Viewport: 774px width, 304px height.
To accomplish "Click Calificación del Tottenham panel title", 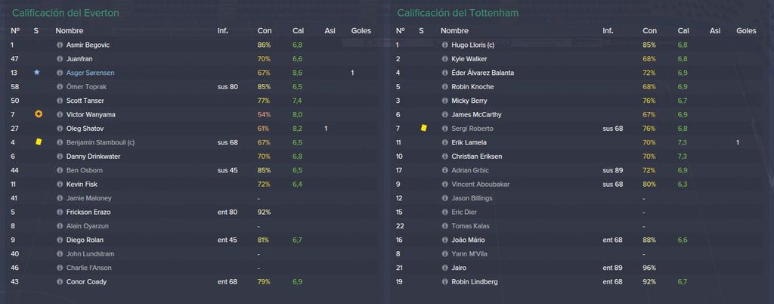I will tap(457, 13).
